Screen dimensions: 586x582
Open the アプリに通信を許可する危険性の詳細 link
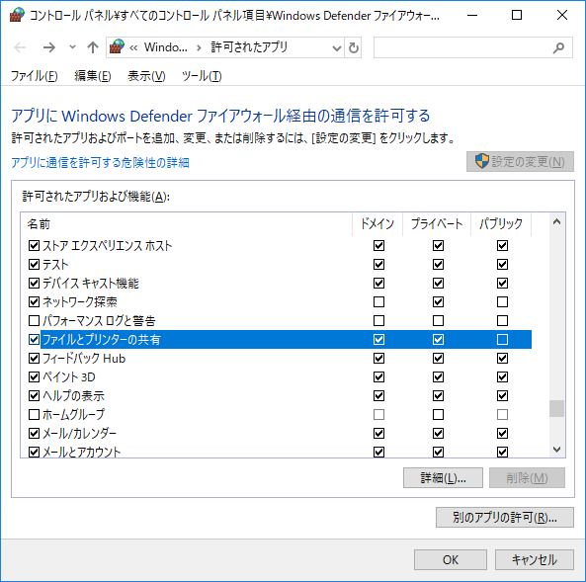[100, 163]
